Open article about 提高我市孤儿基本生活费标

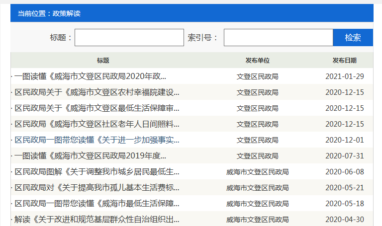97,188
